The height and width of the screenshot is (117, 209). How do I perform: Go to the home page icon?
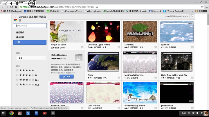(x=16, y=7)
